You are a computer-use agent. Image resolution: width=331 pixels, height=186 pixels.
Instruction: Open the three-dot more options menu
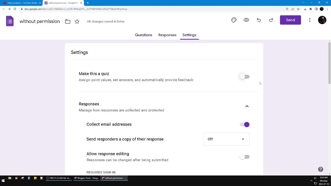310,20
